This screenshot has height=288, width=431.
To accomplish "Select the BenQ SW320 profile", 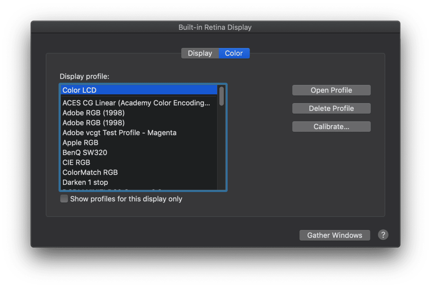I will 133,152.
